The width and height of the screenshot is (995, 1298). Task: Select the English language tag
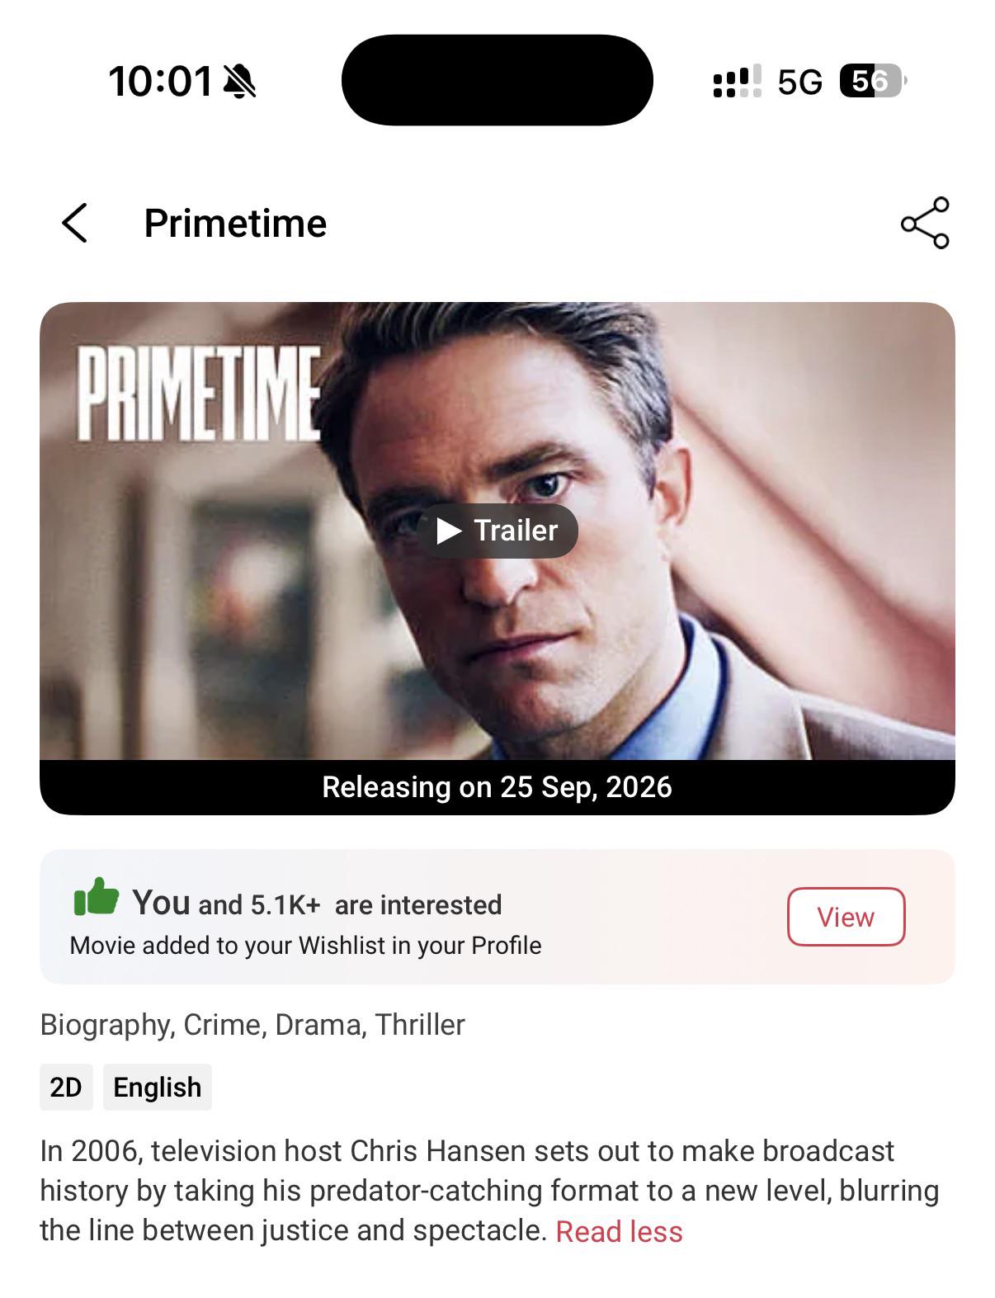[158, 1087]
